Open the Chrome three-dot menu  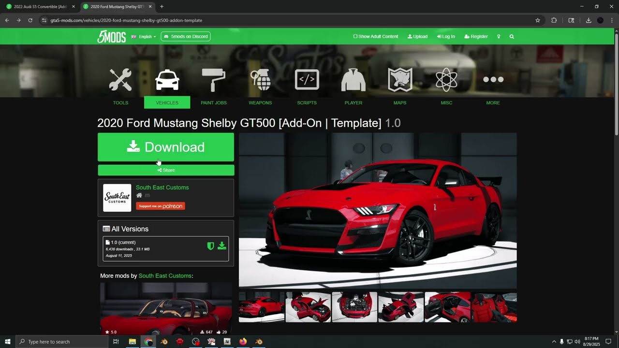pyautogui.click(x=611, y=20)
